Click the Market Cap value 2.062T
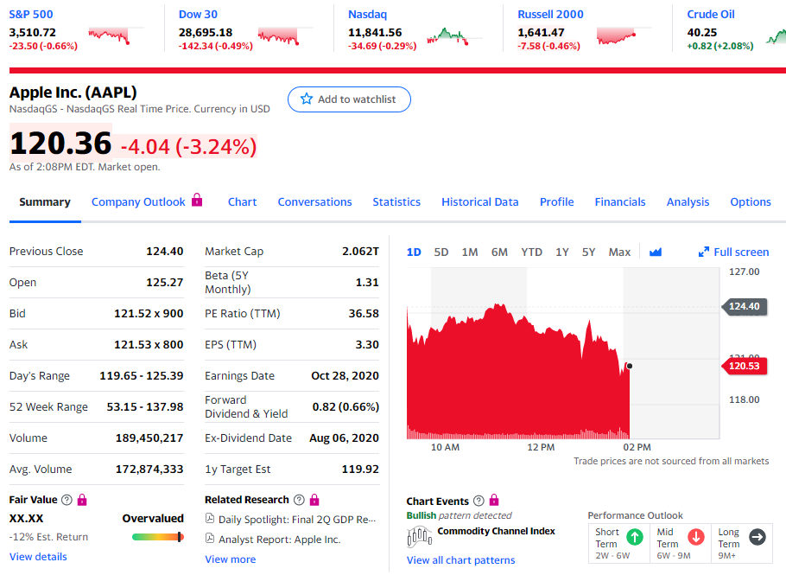 tap(360, 251)
